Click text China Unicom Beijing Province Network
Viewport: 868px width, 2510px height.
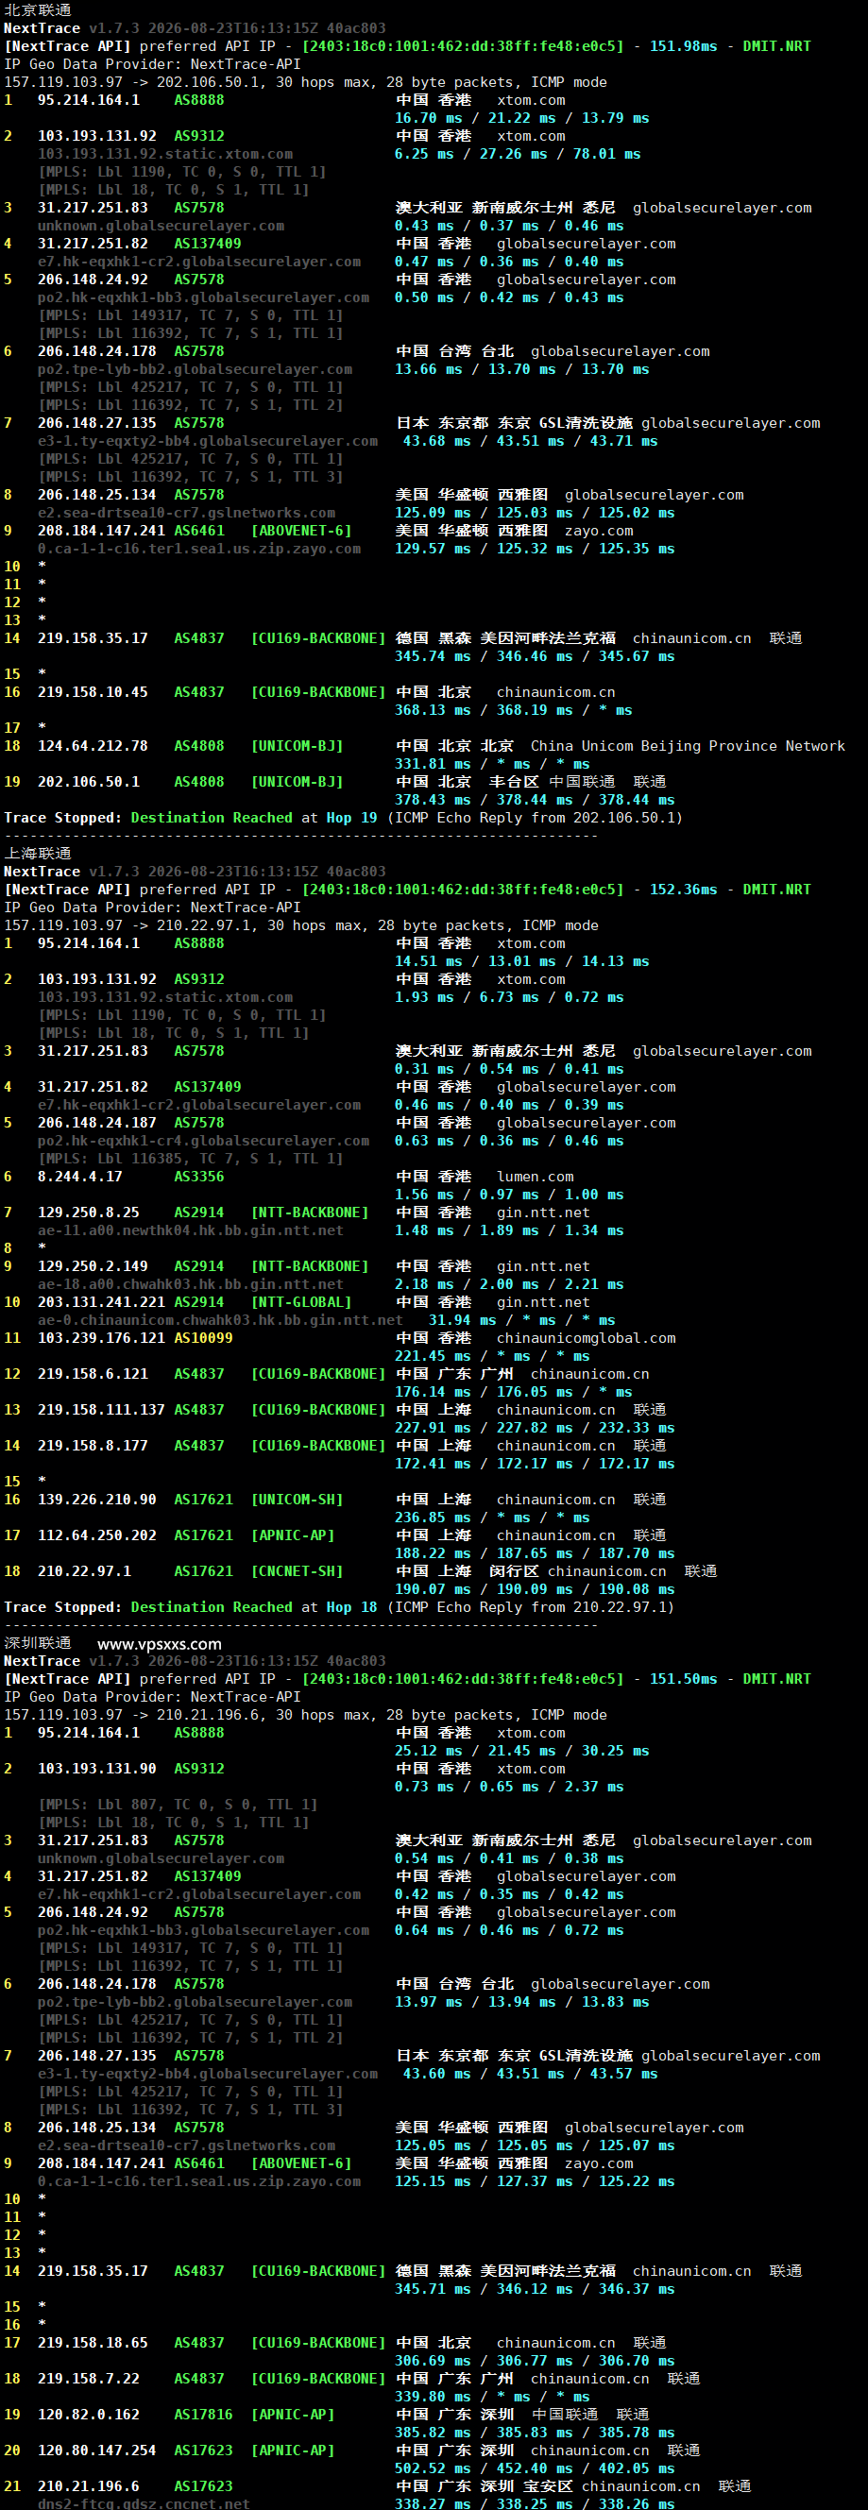pos(688,746)
